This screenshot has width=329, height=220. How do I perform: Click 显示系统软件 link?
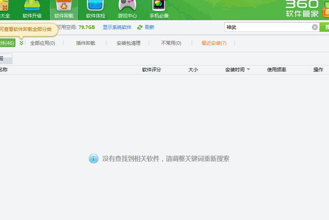pyautogui.click(x=117, y=27)
